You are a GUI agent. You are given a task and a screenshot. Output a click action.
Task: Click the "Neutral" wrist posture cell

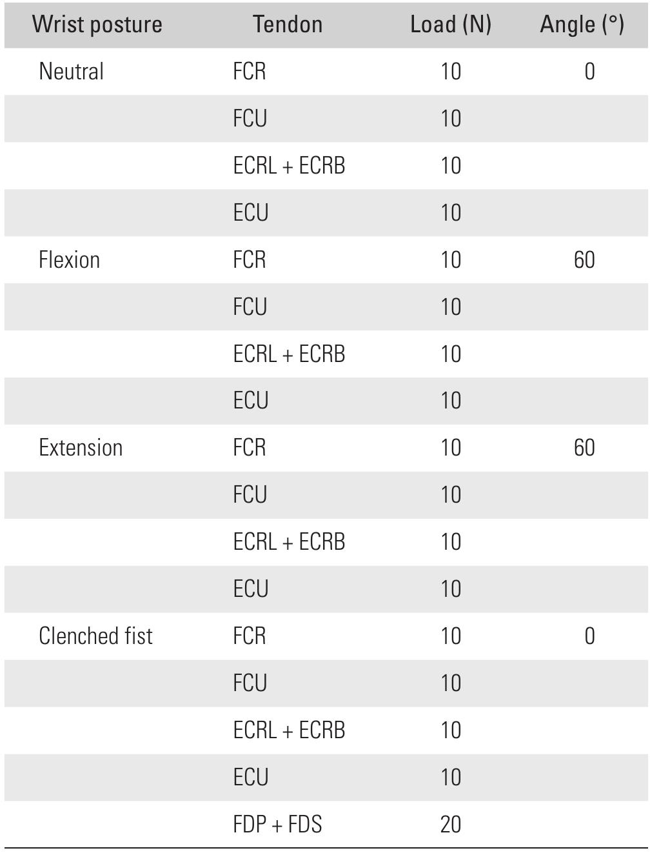coord(71,71)
